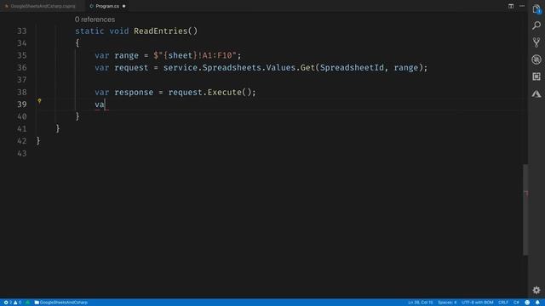This screenshot has width=545, height=306.
Task: Click the GoogleSheetsAndCsharp project in the status bar
Action: pyautogui.click(x=60, y=303)
